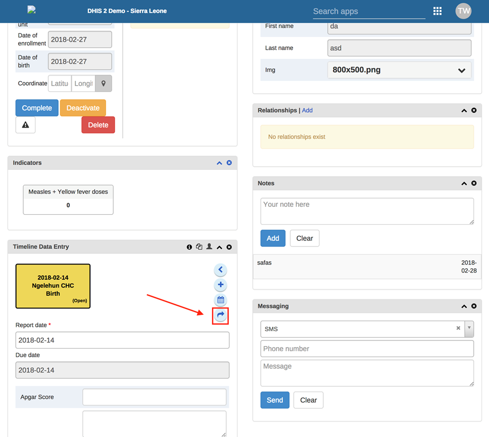This screenshot has width=489, height=437.
Task: Click the refer/forward arrow event button
Action: 220,315
